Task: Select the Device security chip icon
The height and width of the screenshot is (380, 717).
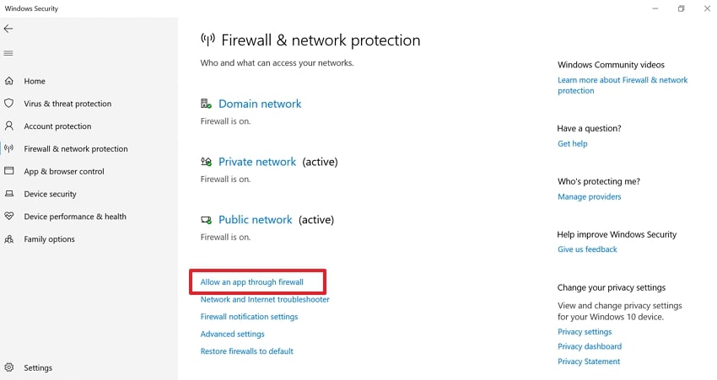Action: (9, 194)
